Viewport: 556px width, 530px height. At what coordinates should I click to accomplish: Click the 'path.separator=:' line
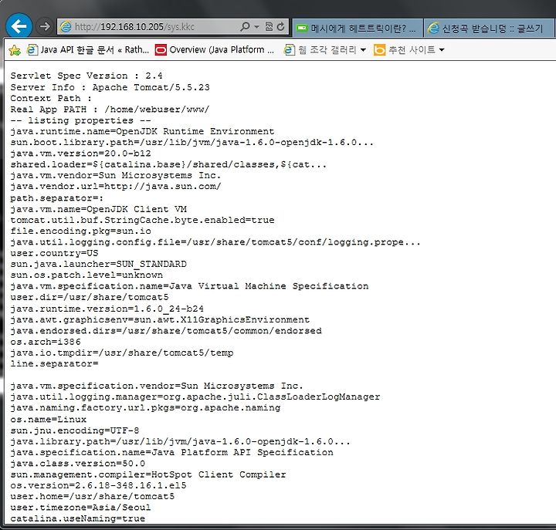point(56,198)
